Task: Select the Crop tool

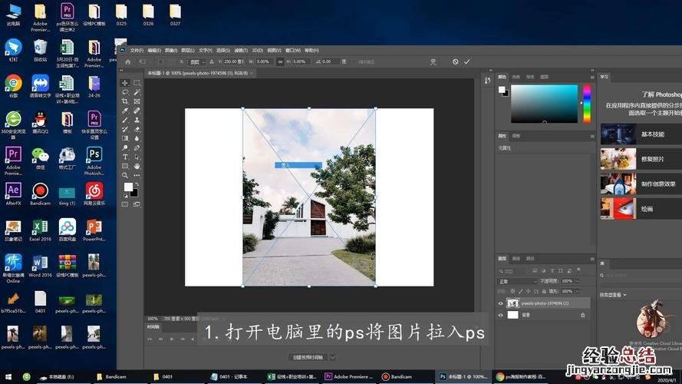Action: pyautogui.click(x=125, y=101)
